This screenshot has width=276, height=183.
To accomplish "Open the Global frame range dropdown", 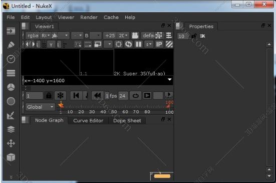I will (x=40, y=107).
